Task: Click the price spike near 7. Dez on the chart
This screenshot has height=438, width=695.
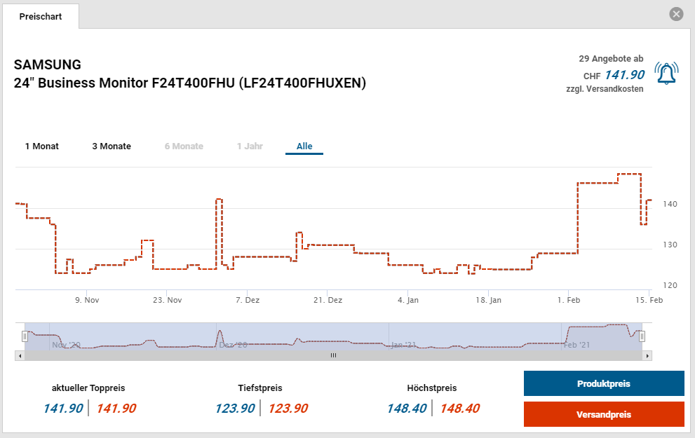Action: pos(219,200)
